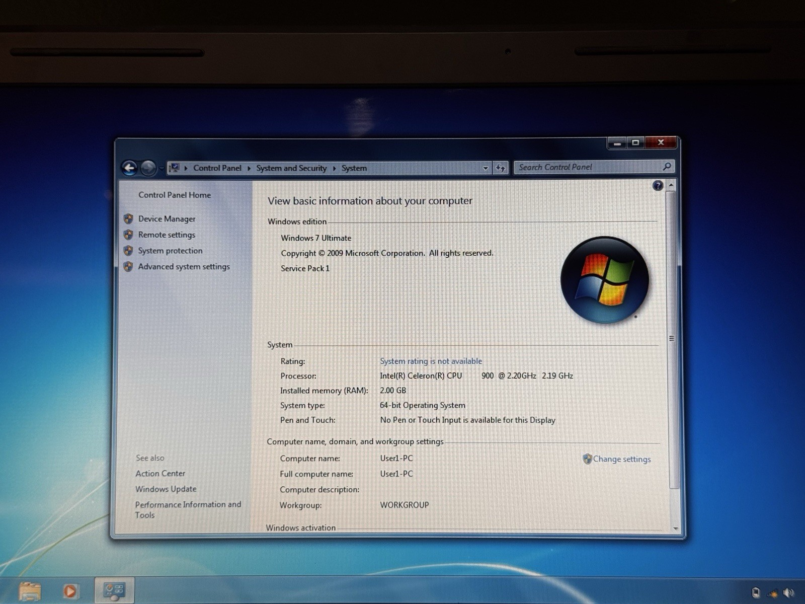Open Action Center under See also

[160, 474]
